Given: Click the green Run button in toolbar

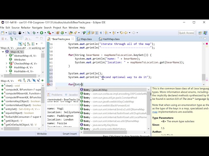Looking at the screenshot, I should [x=41, y=33].
